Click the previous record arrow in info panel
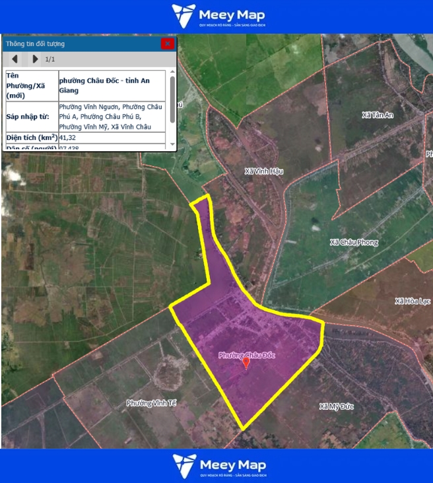The image size is (433, 483). click(15, 59)
